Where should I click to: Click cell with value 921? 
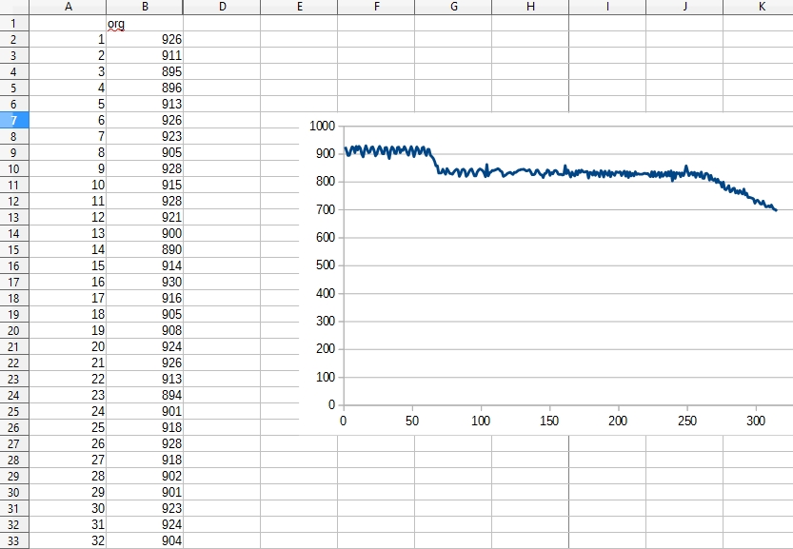(x=145, y=217)
